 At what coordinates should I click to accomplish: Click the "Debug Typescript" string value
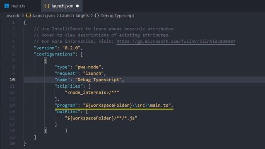pyautogui.click(x=99, y=80)
